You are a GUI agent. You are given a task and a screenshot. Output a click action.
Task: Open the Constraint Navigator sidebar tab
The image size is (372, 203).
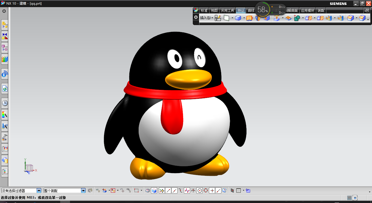(x=5, y=36)
